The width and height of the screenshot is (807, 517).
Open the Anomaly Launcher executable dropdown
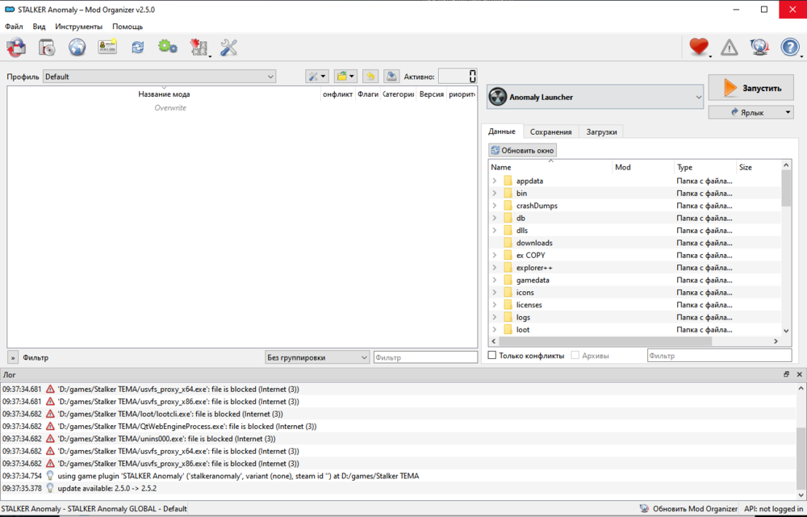tap(596, 98)
